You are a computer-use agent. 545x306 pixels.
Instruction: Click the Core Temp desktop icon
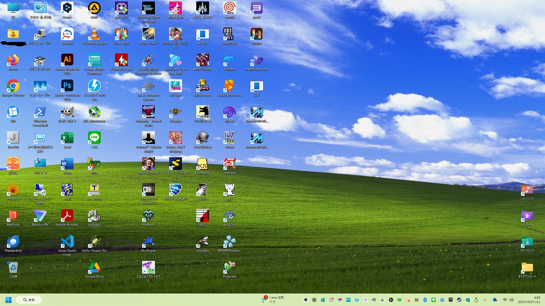coord(121,34)
